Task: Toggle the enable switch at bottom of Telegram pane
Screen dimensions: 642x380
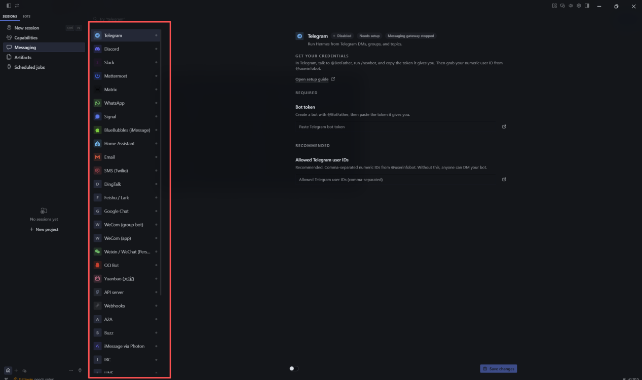Action: (294, 368)
